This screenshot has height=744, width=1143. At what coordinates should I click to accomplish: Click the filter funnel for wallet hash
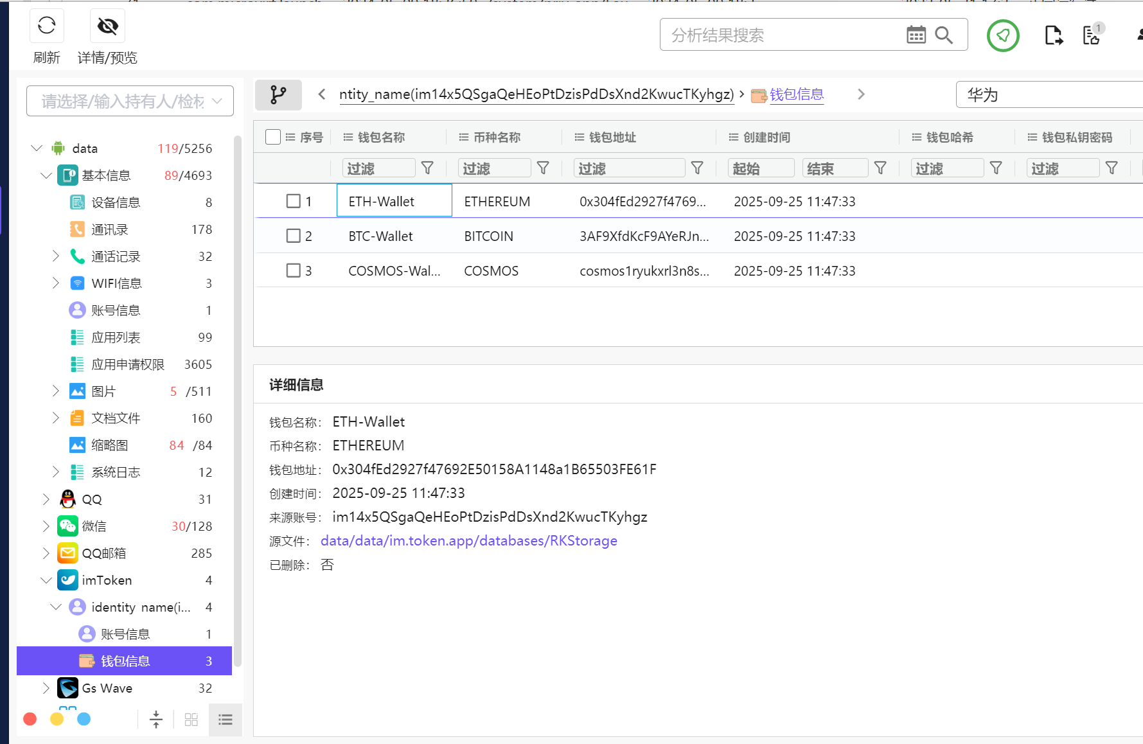click(x=997, y=168)
